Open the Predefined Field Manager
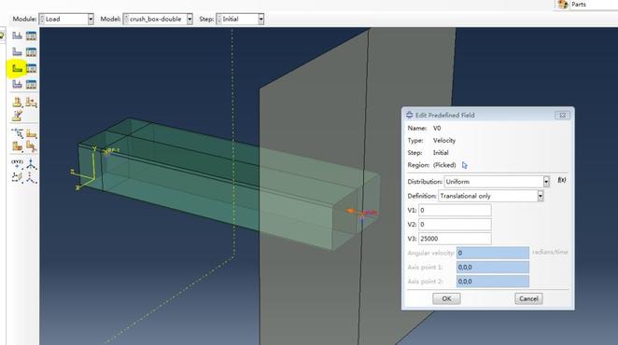The height and width of the screenshot is (345, 618). pyautogui.click(x=31, y=68)
